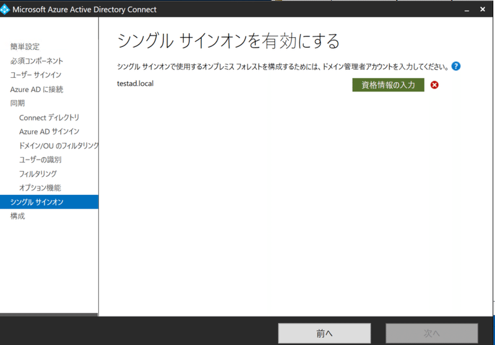Open Connect ディレクトリ in the sidebar
495x345 pixels.
(x=49, y=117)
